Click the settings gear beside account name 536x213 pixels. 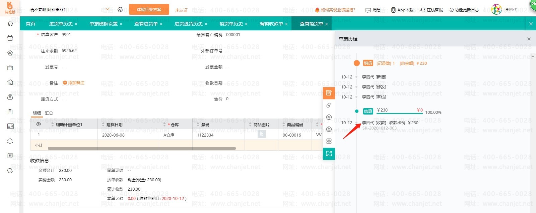(120, 10)
